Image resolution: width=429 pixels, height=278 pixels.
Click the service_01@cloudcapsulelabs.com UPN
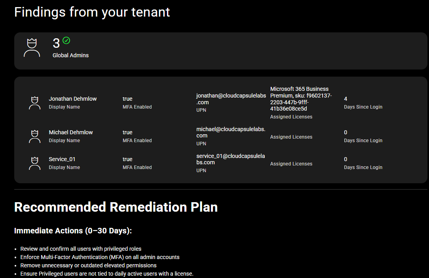point(231,159)
